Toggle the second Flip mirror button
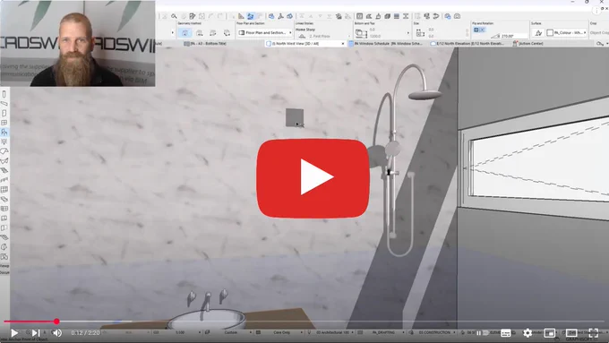This screenshot has width=609, height=343. click(482, 30)
